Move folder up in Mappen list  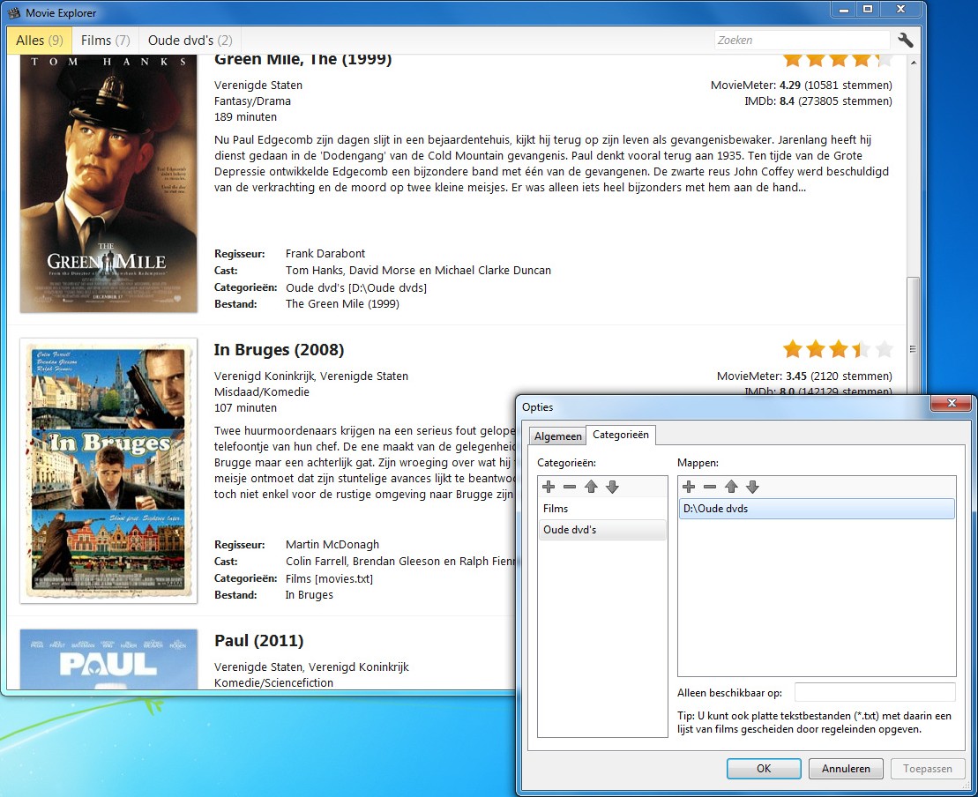[731, 487]
